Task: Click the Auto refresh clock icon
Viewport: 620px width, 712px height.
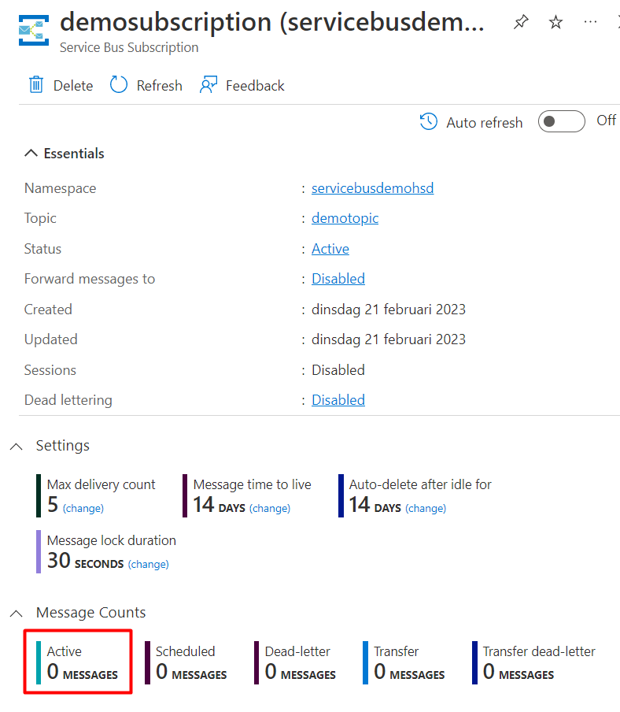Action: point(429,122)
